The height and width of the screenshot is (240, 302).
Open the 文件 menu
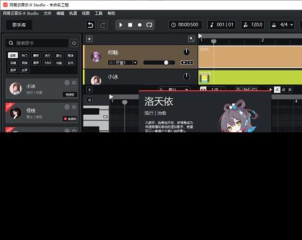[x=47, y=13]
